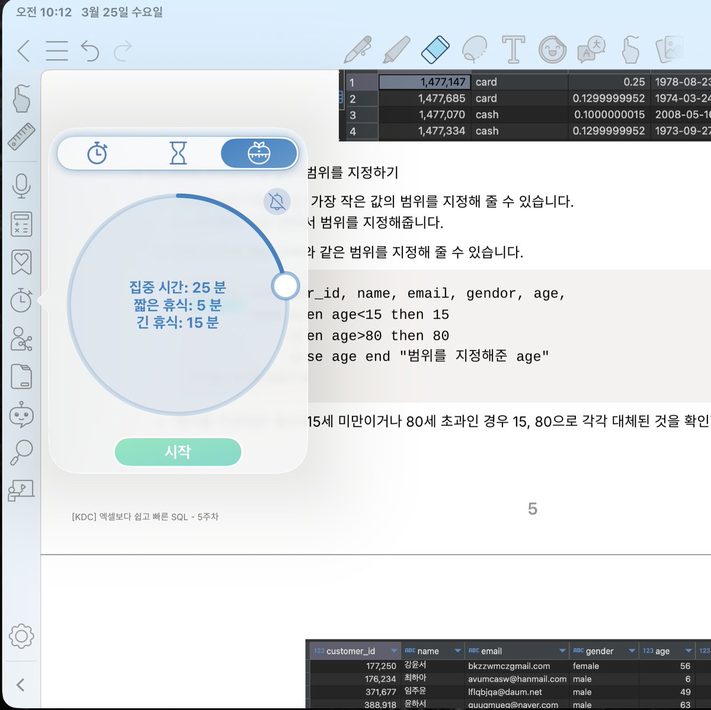Open gender column dropdown arrow

(632, 651)
